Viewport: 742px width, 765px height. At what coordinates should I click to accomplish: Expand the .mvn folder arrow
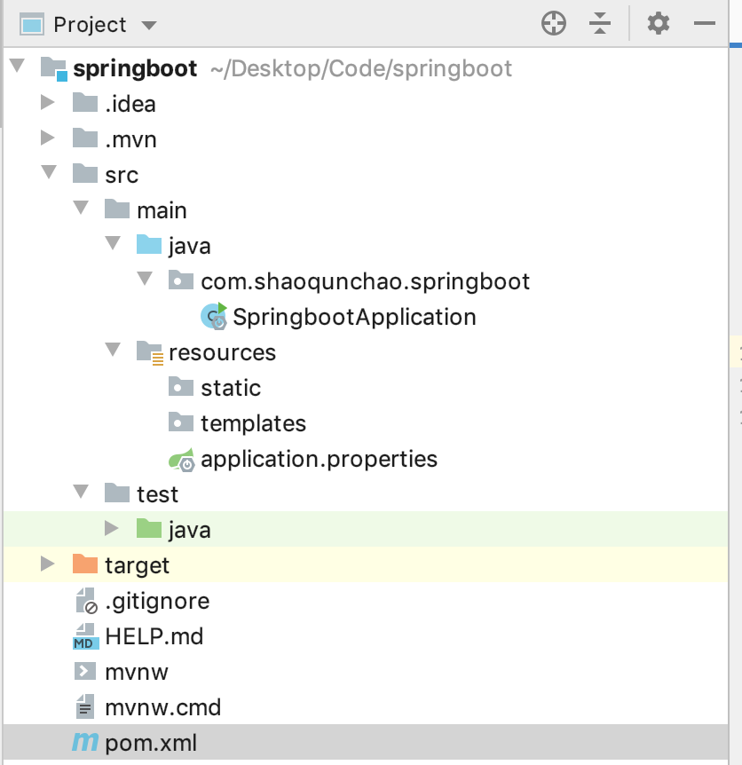(x=48, y=138)
